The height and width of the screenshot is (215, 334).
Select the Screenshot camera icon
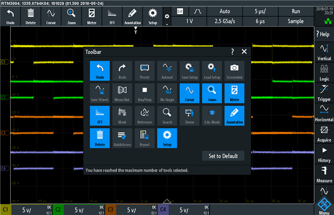click(x=234, y=71)
